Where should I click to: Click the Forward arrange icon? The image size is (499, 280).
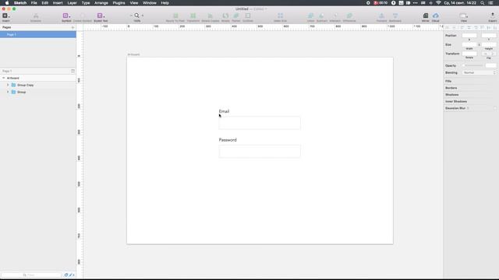click(381, 16)
